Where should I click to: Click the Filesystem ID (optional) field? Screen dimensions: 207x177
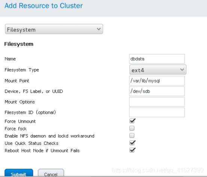(157, 112)
